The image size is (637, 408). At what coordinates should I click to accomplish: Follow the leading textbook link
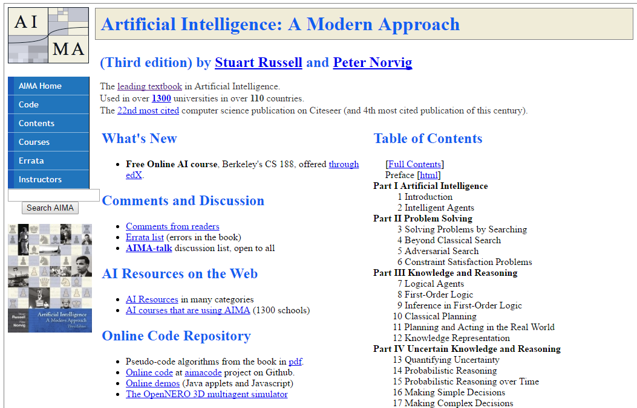(x=149, y=86)
